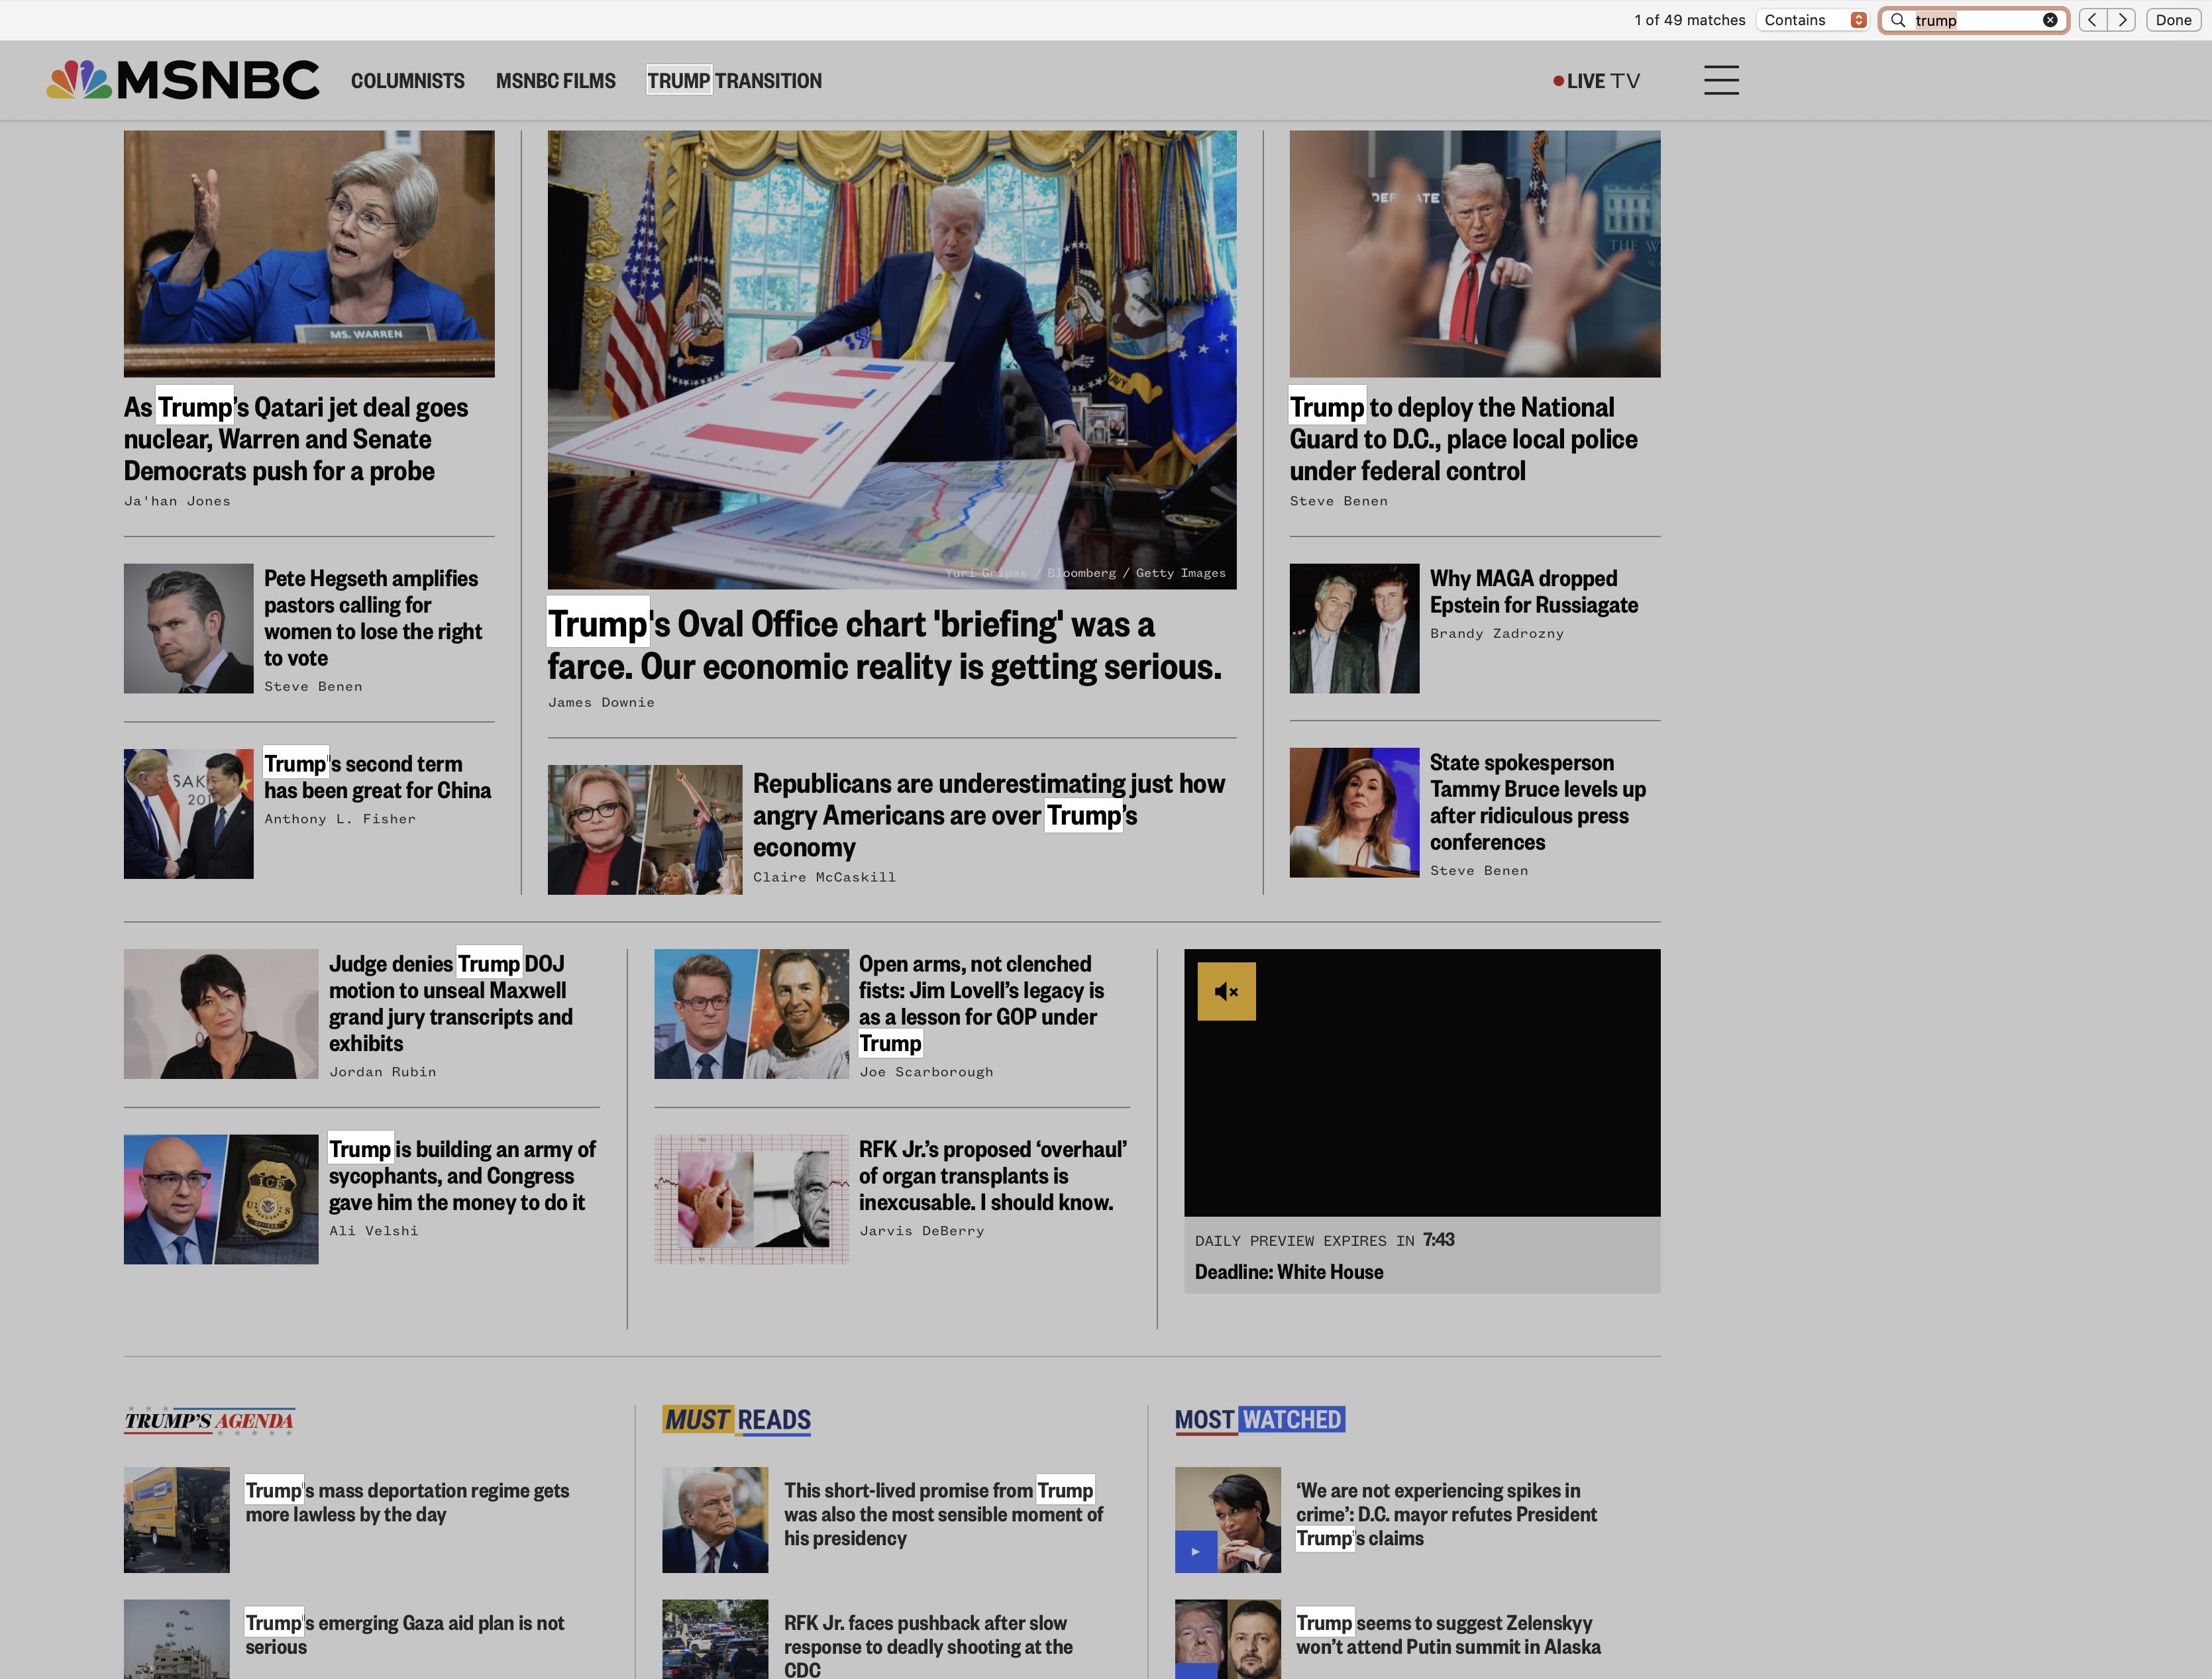Click Ali Velshi ICE badge thumbnail

coord(221,1199)
